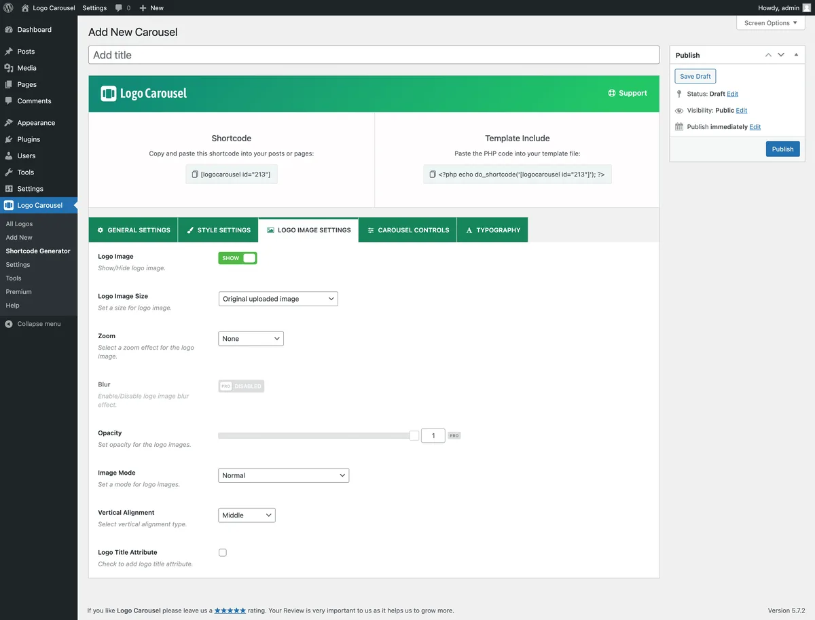Select the Logo Image Settings tab
Screen dimensions: 815x620
point(308,230)
